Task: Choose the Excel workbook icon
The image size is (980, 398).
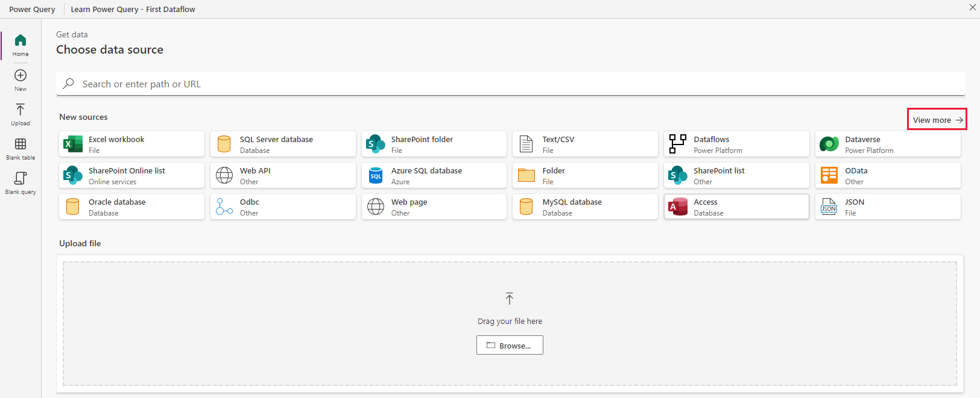Action: [x=73, y=144]
